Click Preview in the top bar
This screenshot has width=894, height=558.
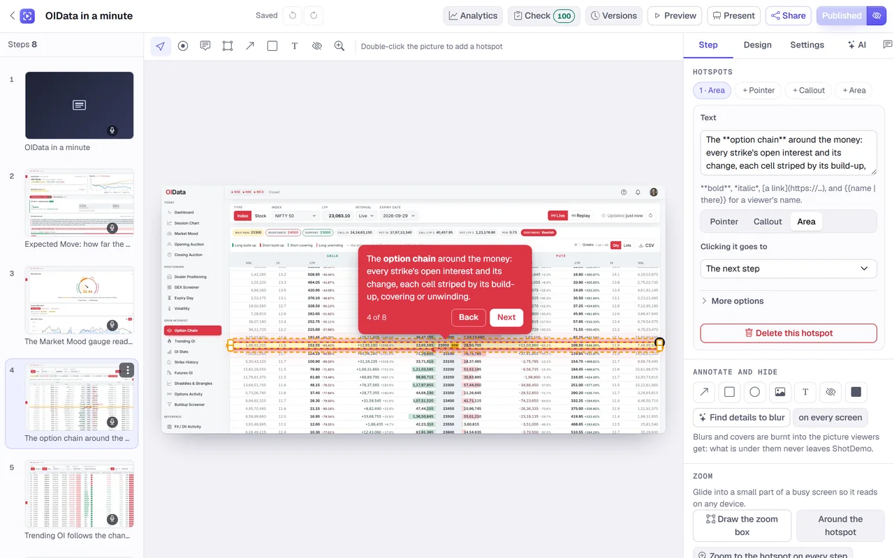[675, 15]
